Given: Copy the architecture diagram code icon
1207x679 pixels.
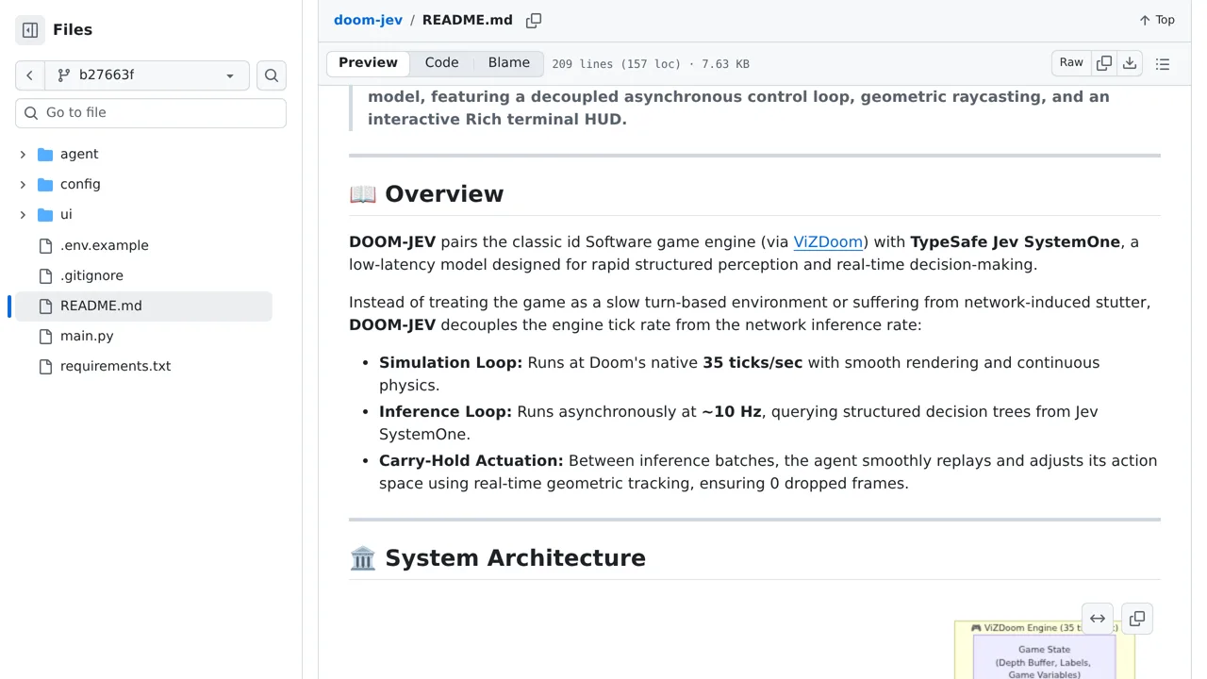Looking at the screenshot, I should [1137, 619].
